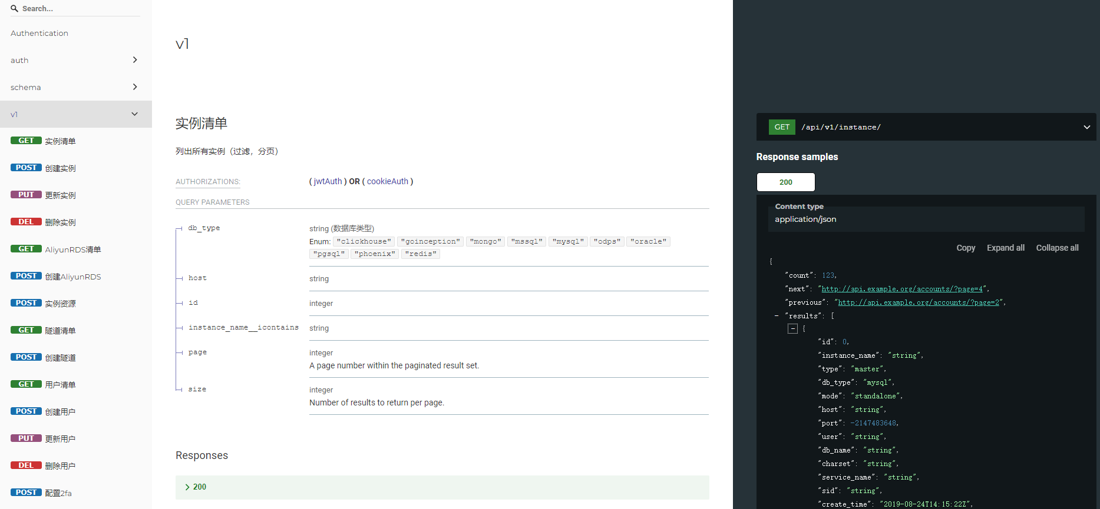Click the jwtAuth authorization link

pyautogui.click(x=328, y=181)
